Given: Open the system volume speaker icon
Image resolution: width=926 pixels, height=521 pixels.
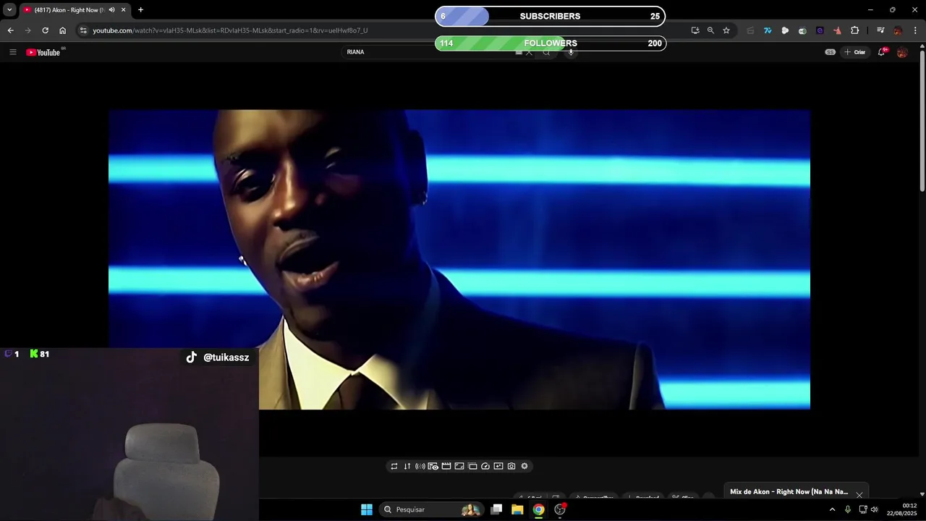Looking at the screenshot, I should 875,509.
